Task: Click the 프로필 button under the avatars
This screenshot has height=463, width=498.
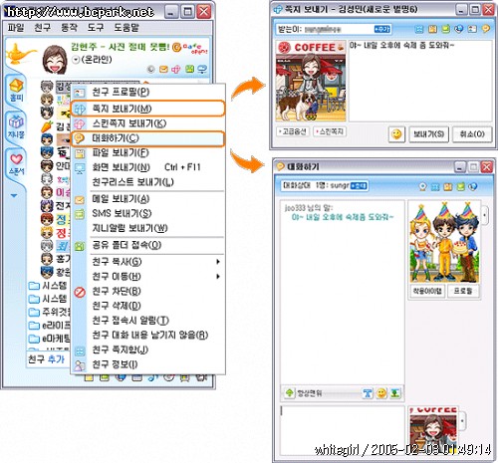Action: pyautogui.click(x=463, y=291)
